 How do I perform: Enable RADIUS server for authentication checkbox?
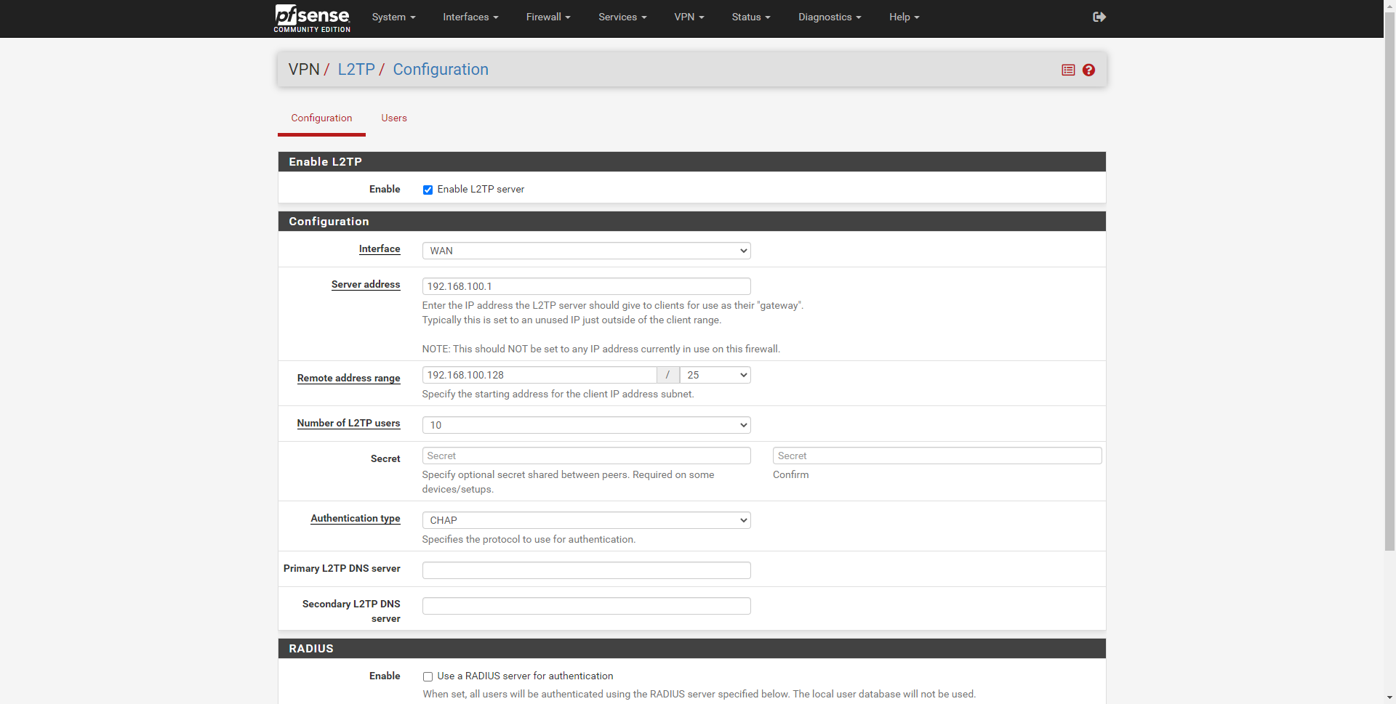click(x=428, y=676)
